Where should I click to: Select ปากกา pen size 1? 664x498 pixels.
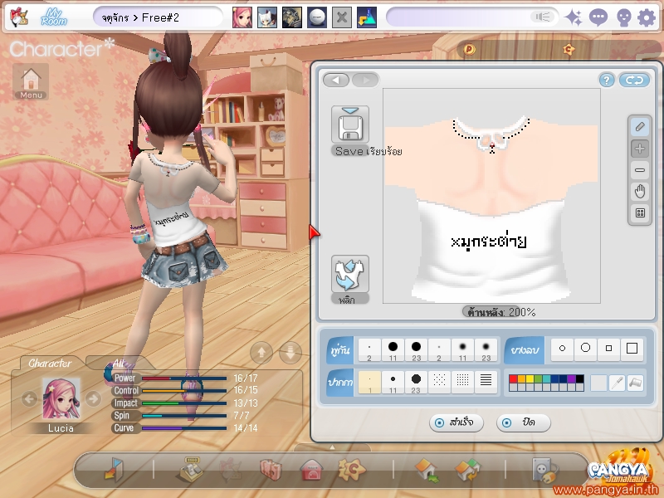[x=369, y=383]
